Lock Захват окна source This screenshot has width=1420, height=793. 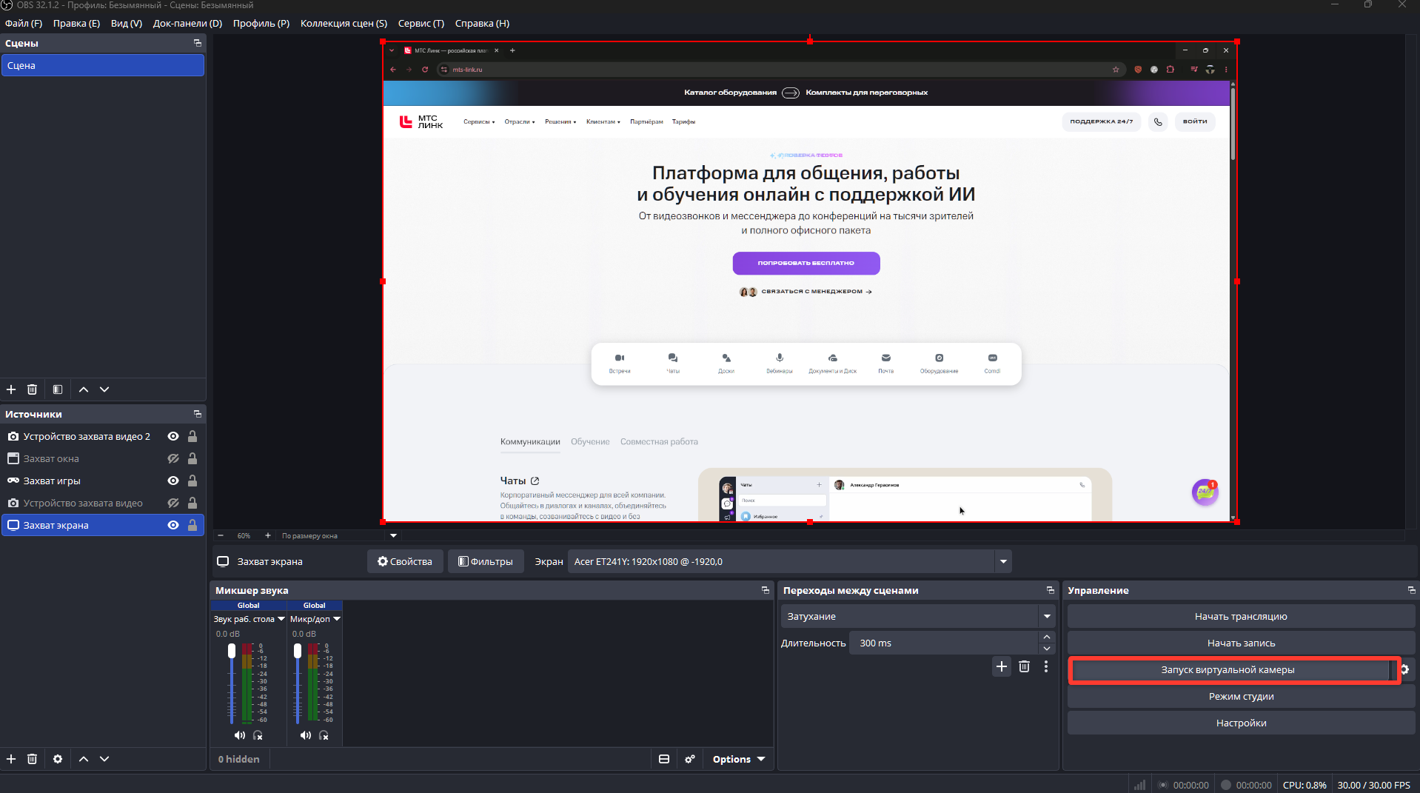[192, 458]
